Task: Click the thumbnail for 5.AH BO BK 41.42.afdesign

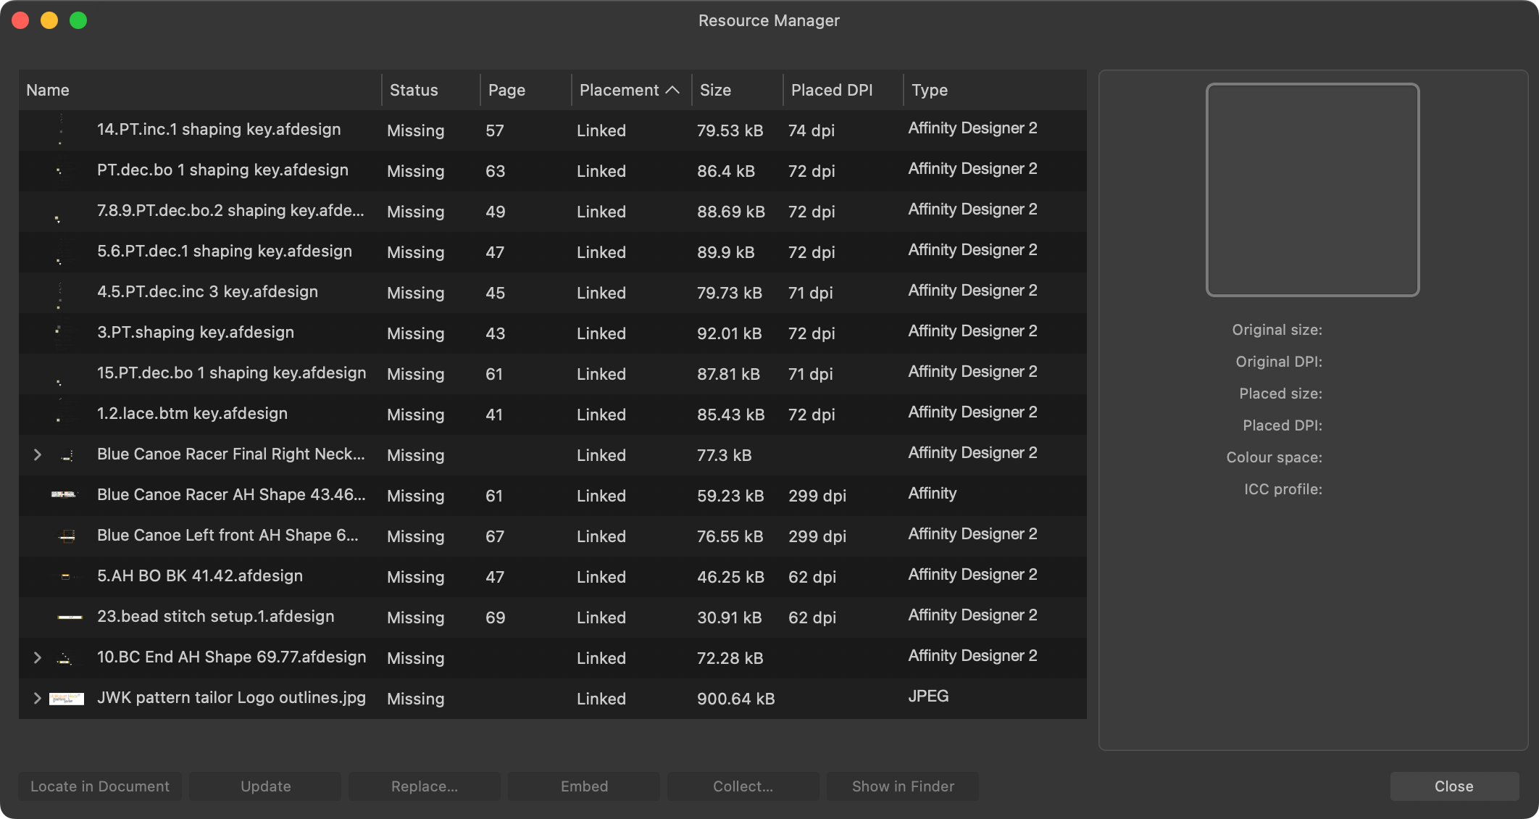Action: pyautogui.click(x=67, y=576)
